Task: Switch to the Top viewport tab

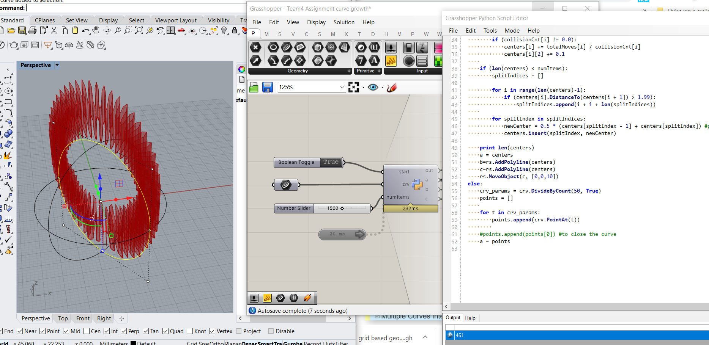Action: click(63, 318)
